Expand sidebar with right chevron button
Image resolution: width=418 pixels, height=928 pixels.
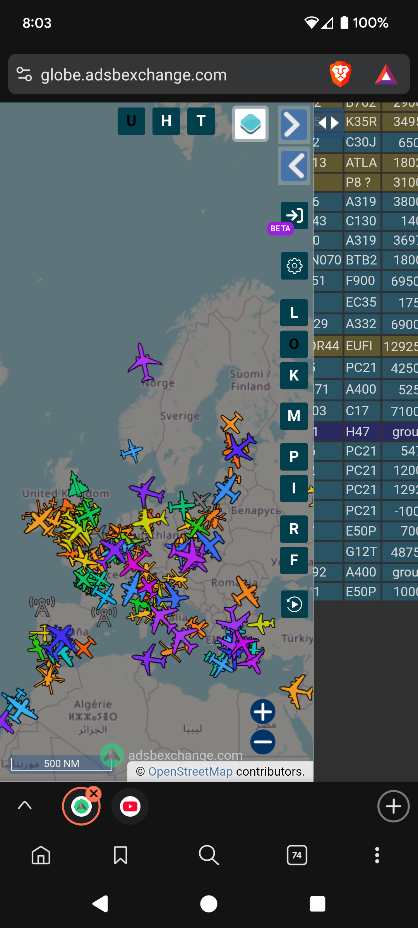[x=294, y=125]
